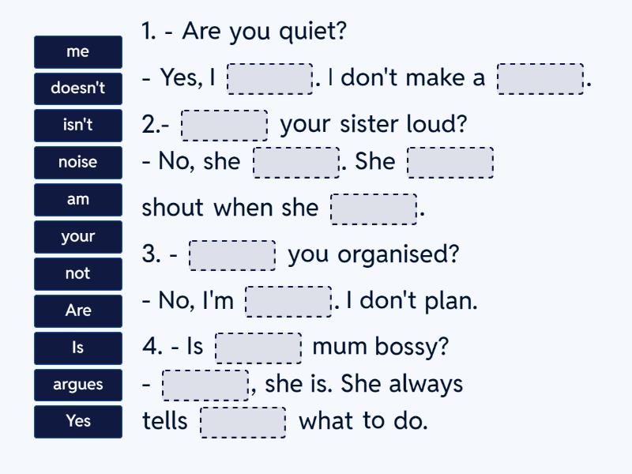632x474 pixels.
Task: Select the 'not' word tile
Action: 78,274
